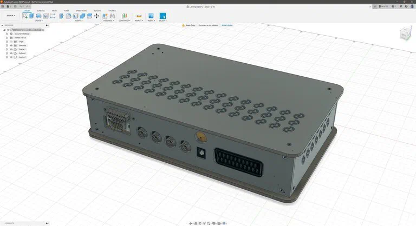Image resolution: width=416 pixels, height=226 pixels.
Task: Select the Press Pull tool
Action: coord(61,16)
